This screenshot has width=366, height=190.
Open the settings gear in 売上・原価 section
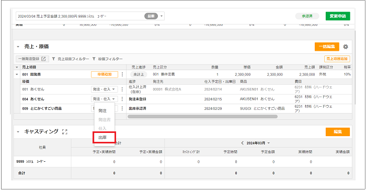346,47
